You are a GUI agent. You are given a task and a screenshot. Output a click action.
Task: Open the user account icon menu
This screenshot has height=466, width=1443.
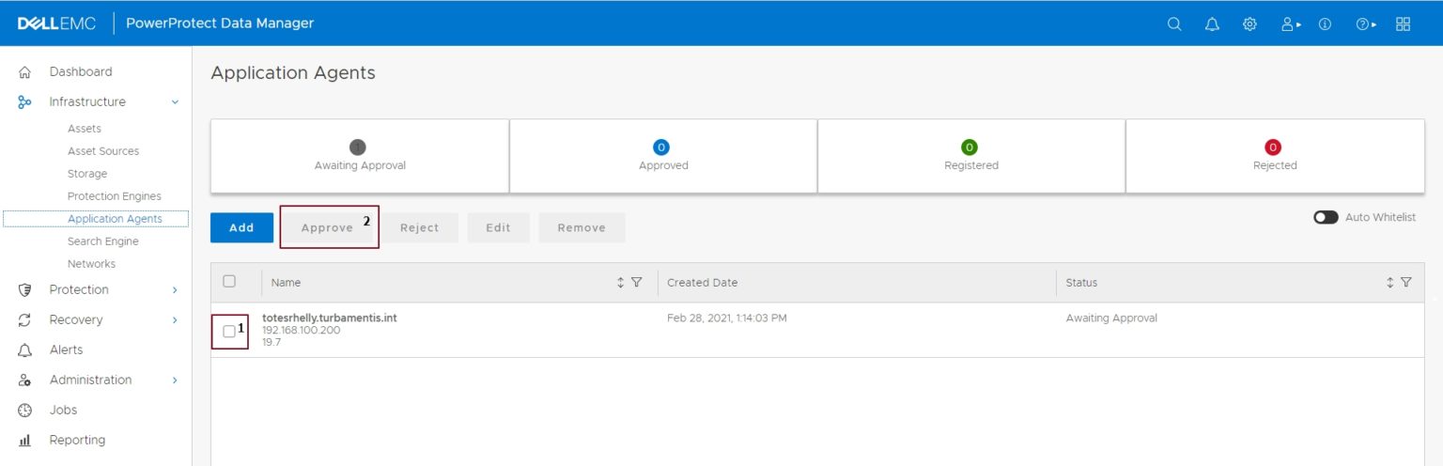[x=1290, y=24]
